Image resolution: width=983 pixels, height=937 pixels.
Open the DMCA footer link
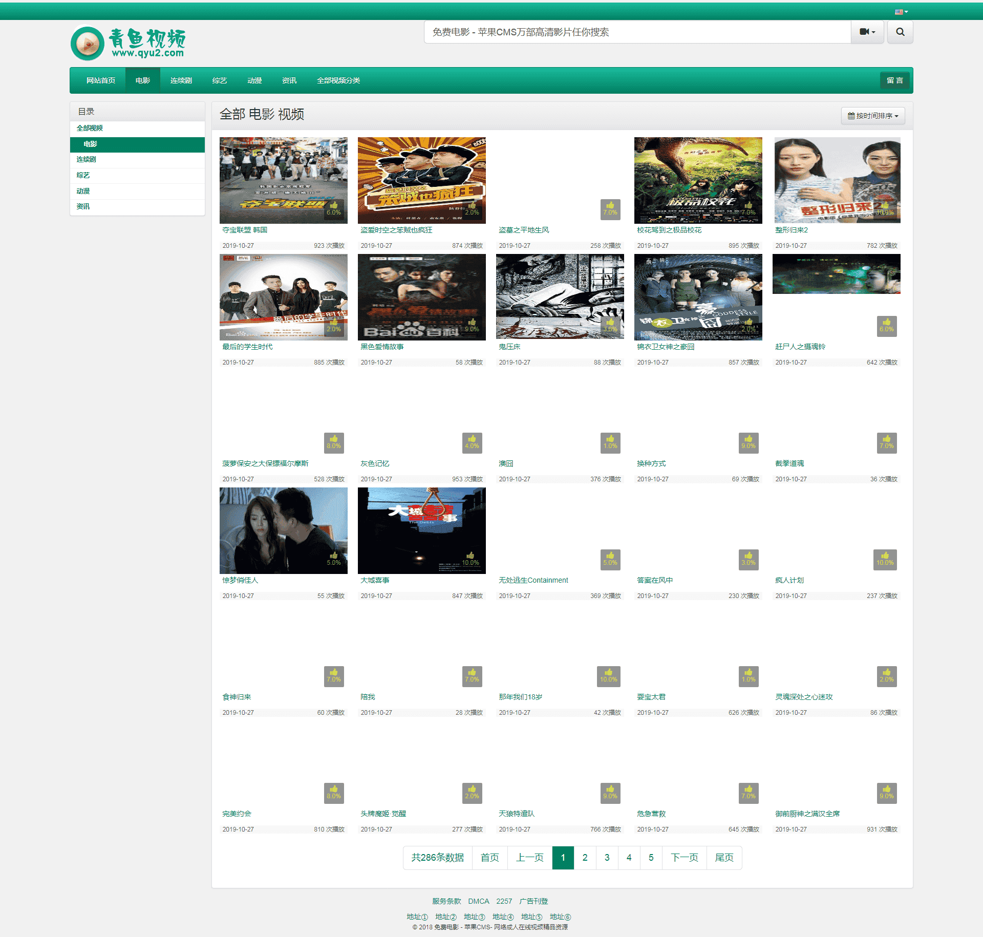tap(478, 901)
